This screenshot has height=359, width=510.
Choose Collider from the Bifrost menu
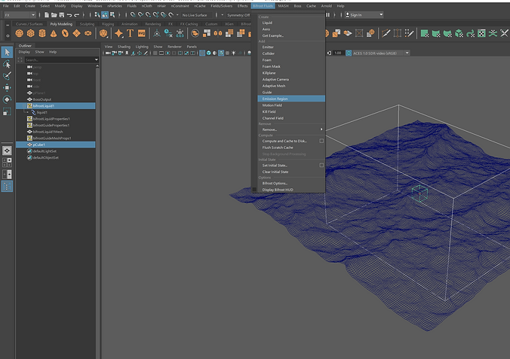pos(291,53)
